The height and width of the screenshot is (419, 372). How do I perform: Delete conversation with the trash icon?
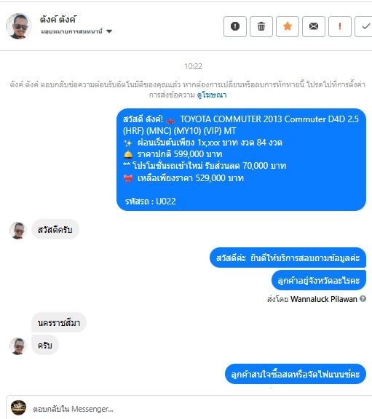point(261,26)
